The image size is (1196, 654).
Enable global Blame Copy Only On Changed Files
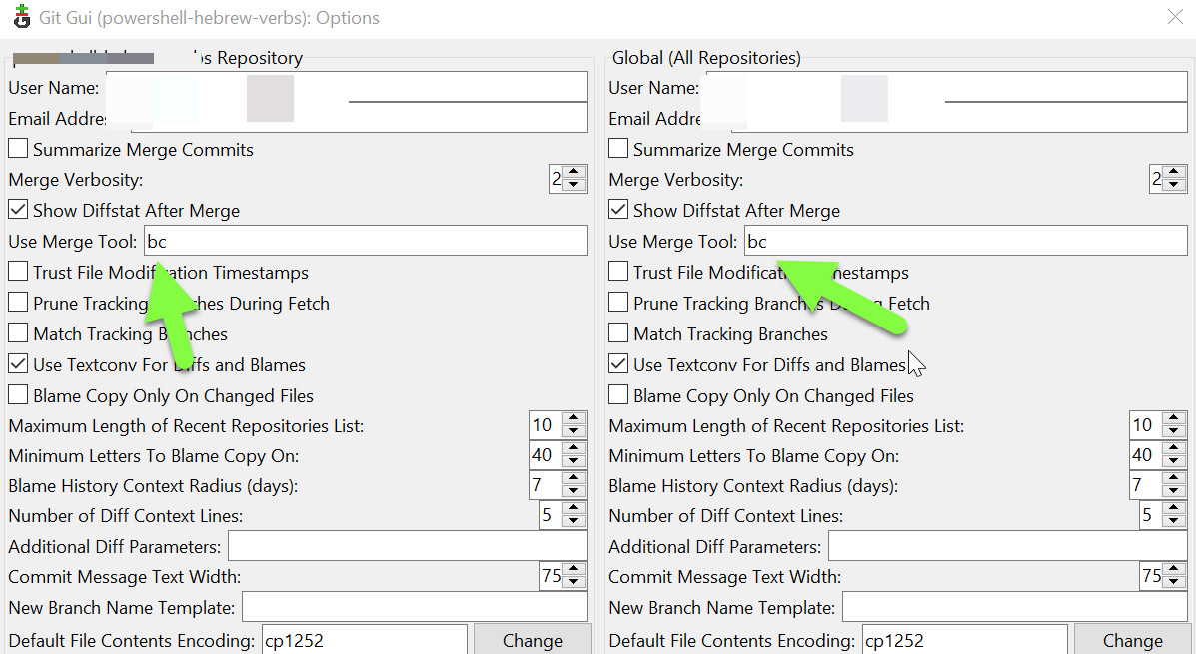[618, 394]
